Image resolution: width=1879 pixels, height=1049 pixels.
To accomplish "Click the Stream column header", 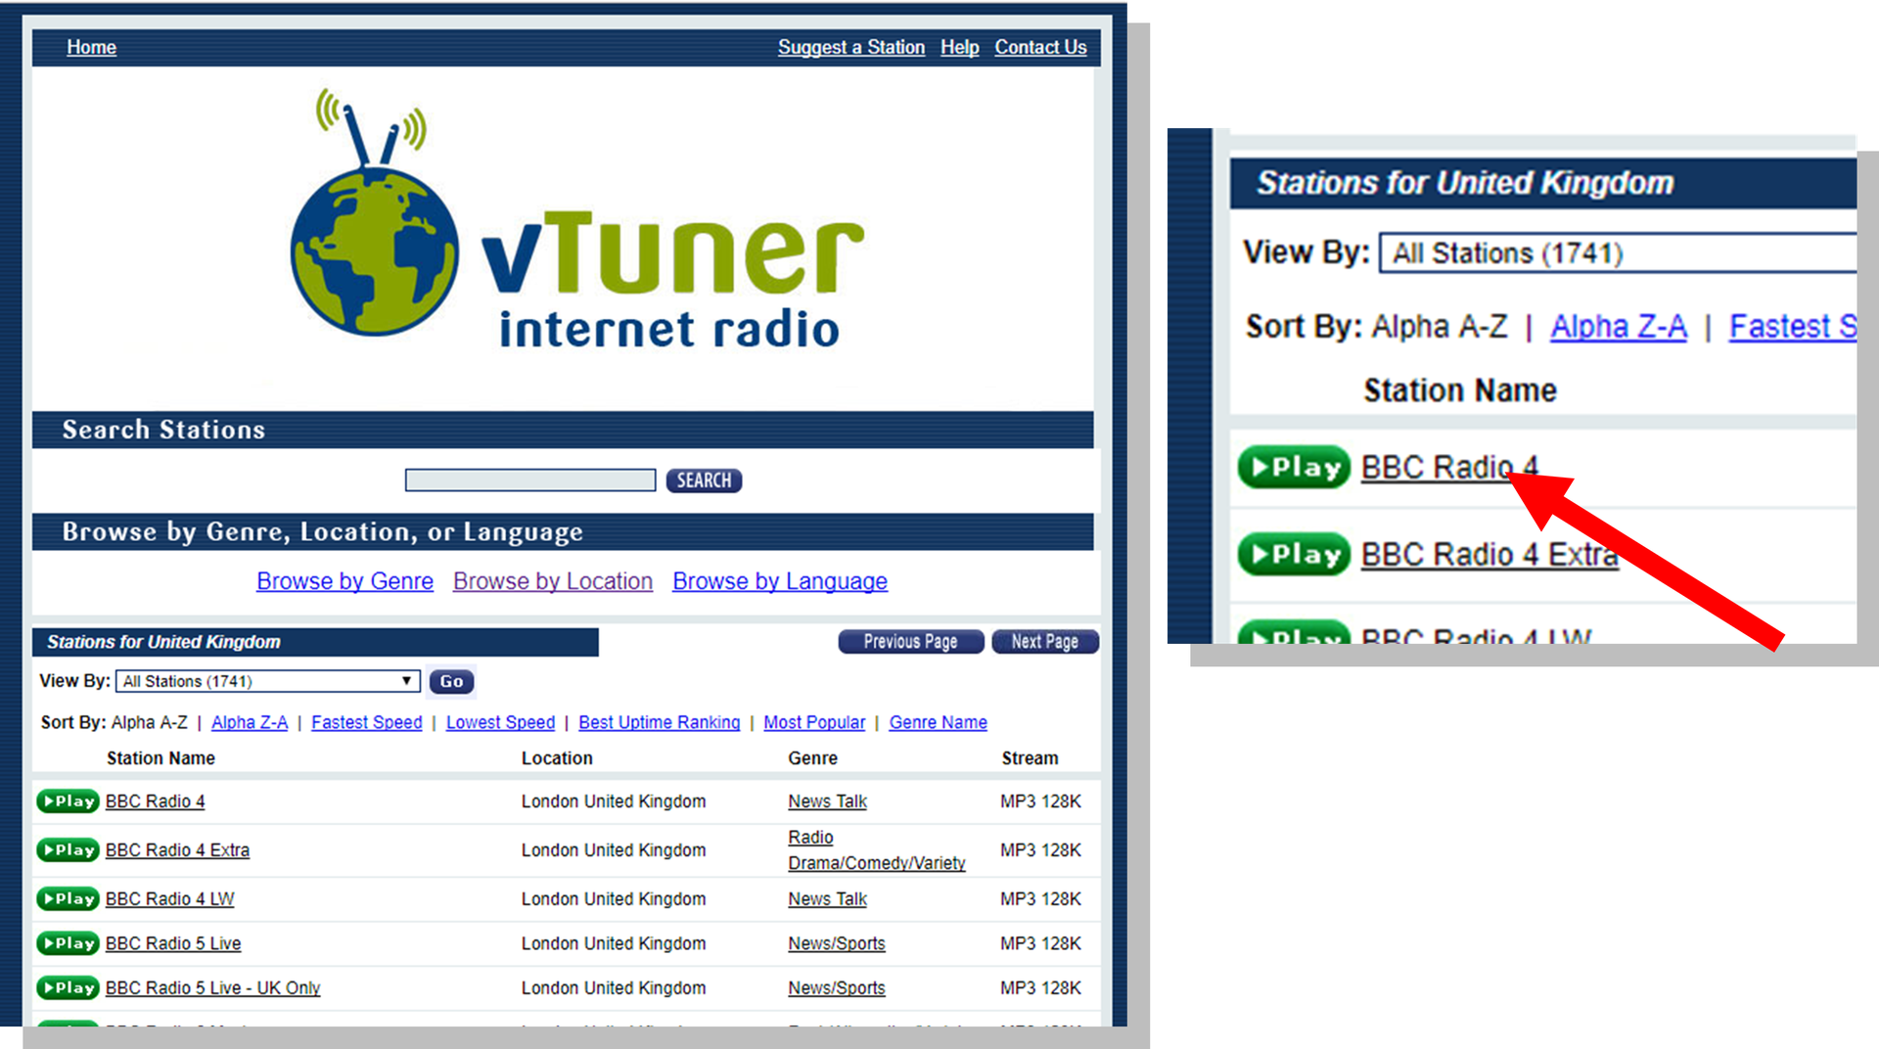I will pyautogui.click(x=1030, y=758).
